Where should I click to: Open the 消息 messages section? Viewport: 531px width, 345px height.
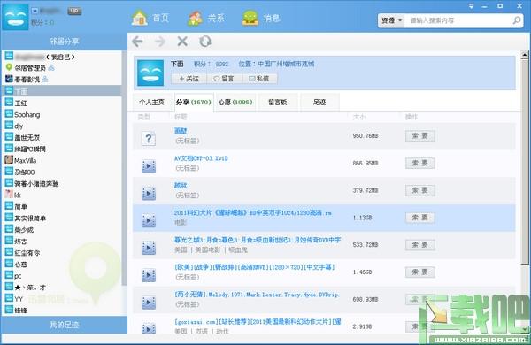point(261,18)
